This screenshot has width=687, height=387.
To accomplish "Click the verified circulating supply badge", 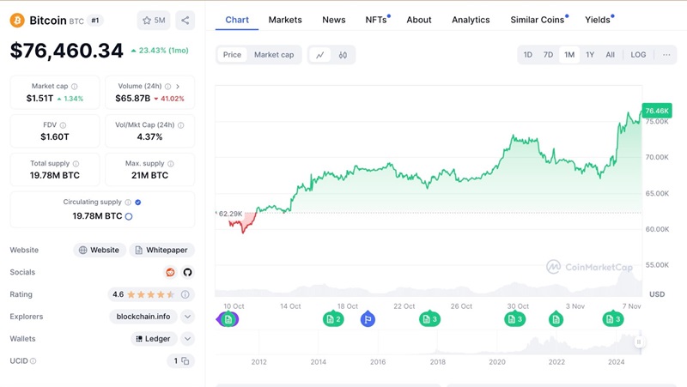I will point(138,202).
